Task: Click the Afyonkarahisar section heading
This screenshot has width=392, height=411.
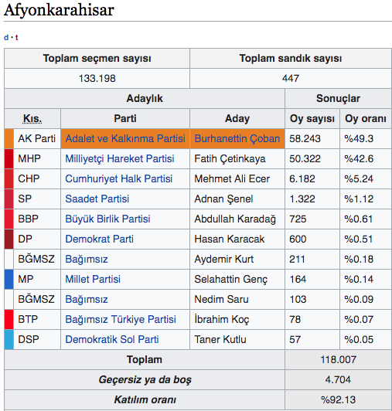Action: (59, 10)
